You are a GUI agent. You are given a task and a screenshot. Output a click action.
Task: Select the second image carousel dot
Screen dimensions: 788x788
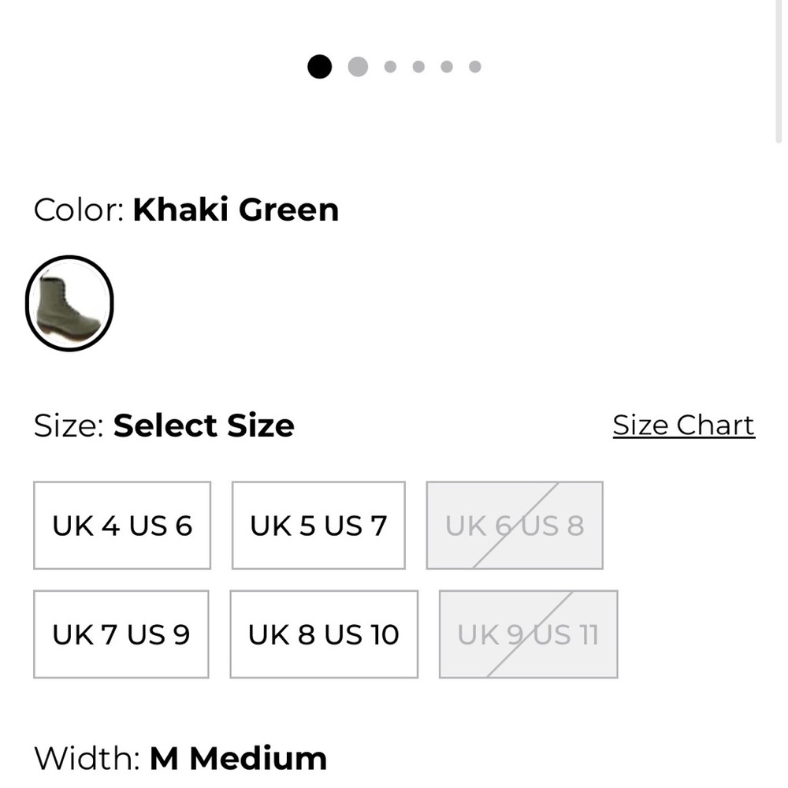pyautogui.click(x=358, y=67)
